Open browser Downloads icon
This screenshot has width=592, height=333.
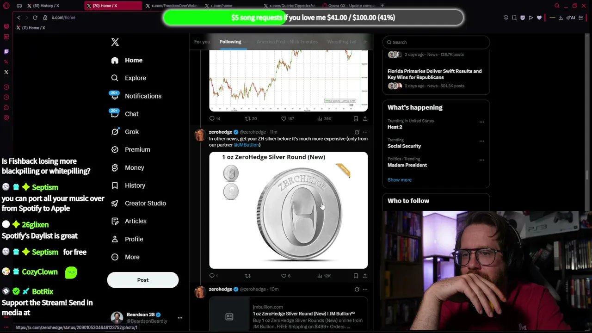(x=561, y=18)
